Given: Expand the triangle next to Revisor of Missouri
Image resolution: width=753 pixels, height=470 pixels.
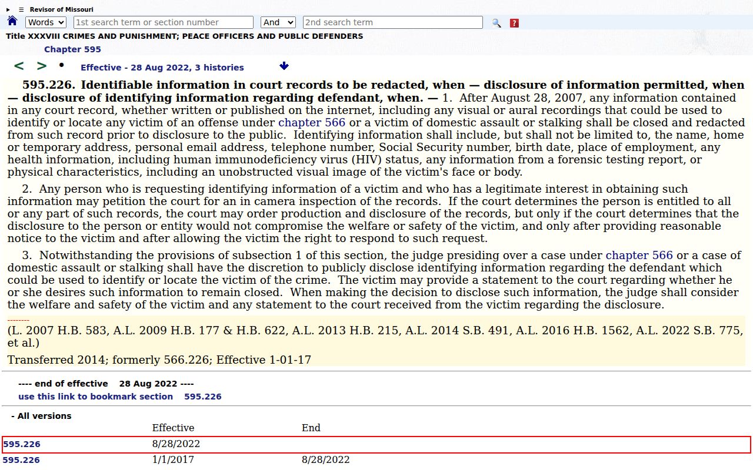Looking at the screenshot, I should [8, 9].
